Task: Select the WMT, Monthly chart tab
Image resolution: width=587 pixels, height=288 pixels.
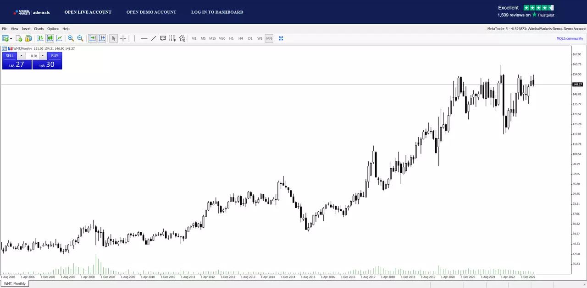Action: 15,283
